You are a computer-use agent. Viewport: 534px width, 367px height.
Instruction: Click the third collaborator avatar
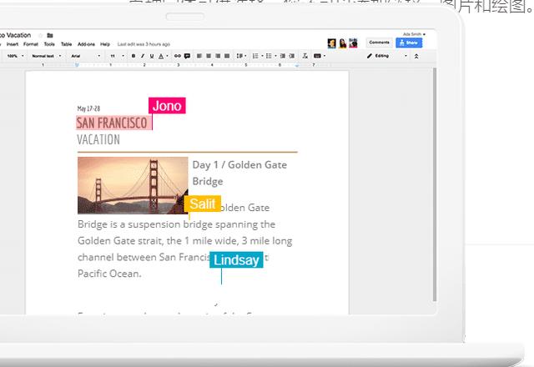pos(353,43)
